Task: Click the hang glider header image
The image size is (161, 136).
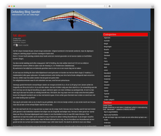Action: (80, 20)
